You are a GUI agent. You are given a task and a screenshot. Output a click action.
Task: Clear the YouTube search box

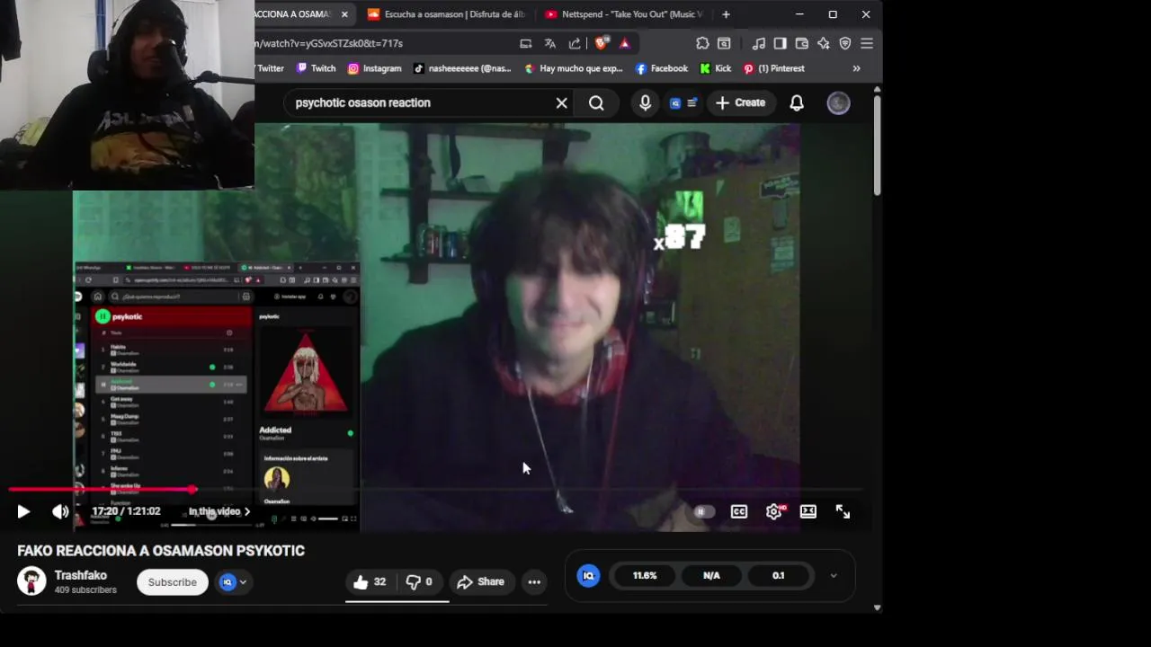tap(562, 102)
